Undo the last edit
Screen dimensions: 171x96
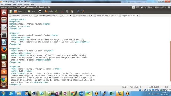coord(49,11)
